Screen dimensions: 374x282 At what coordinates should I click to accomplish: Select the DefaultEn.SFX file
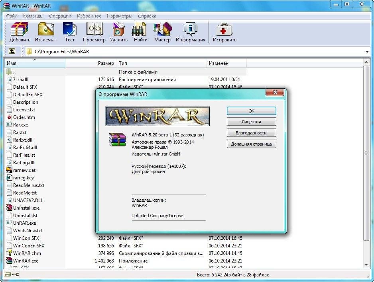[28, 95]
